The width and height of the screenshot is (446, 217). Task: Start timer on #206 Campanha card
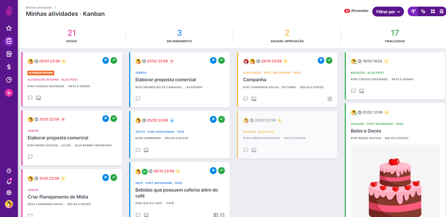click(213, 119)
